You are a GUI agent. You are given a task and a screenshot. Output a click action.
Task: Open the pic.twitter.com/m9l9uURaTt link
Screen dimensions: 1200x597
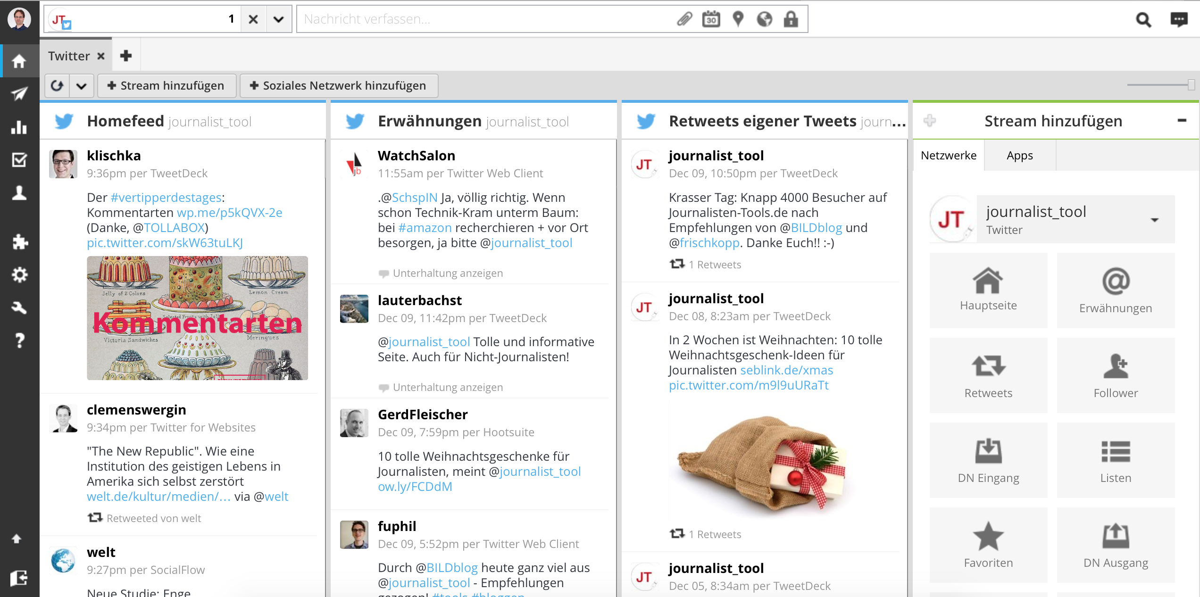coord(749,385)
